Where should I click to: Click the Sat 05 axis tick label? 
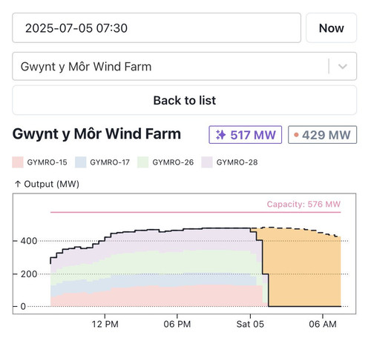[x=250, y=324]
